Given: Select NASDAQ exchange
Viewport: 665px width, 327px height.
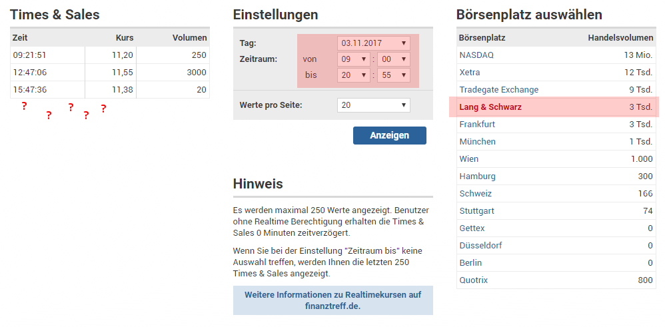Looking at the screenshot, I should [x=476, y=55].
